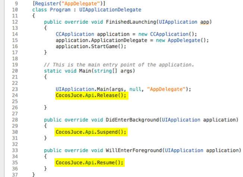243x177 pixels.
Task: Click the main entry point comment
Action: point(119,65)
